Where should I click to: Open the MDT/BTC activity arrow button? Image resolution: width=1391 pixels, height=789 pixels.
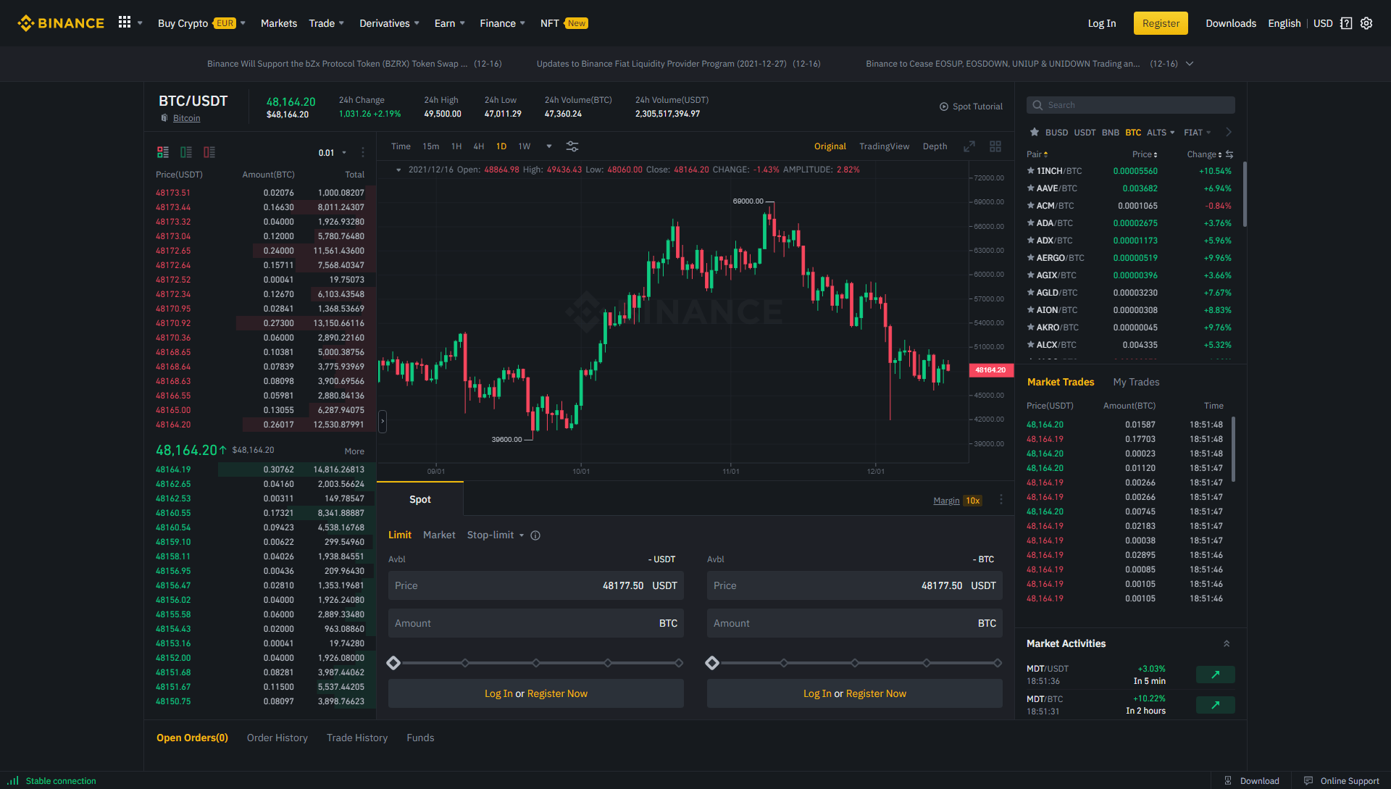pyautogui.click(x=1216, y=705)
